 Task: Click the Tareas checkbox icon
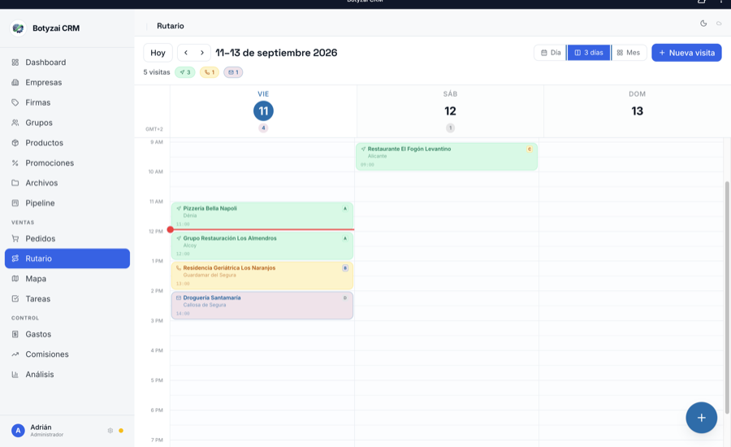[15, 298]
